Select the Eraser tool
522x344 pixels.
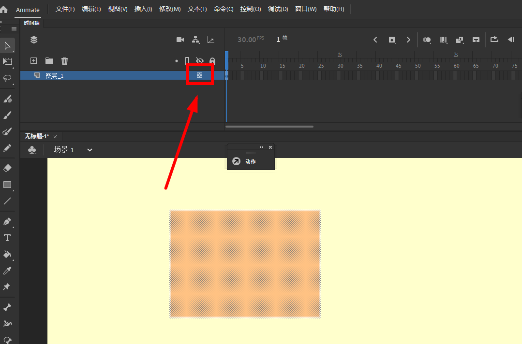[7, 168]
